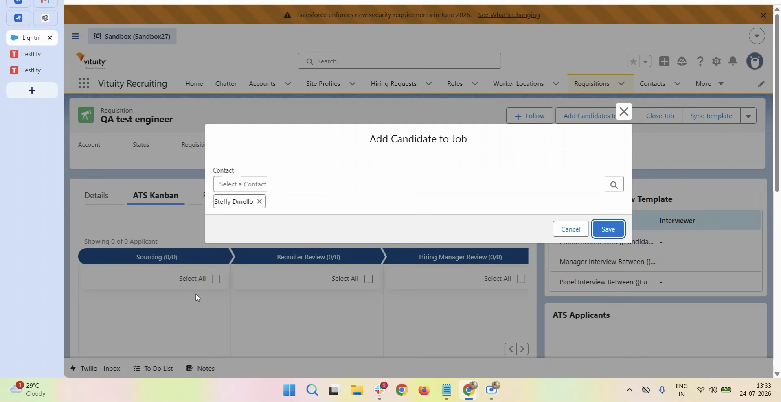Open Twilio - Inbox utility item
This screenshot has height=402, width=781.
pos(95,369)
